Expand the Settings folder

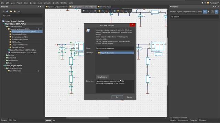pyautogui.click(x=5, y=55)
